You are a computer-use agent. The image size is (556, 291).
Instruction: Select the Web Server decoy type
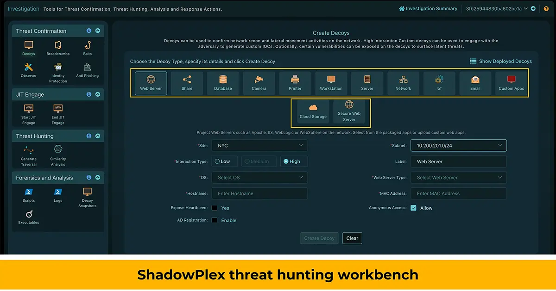point(151,83)
